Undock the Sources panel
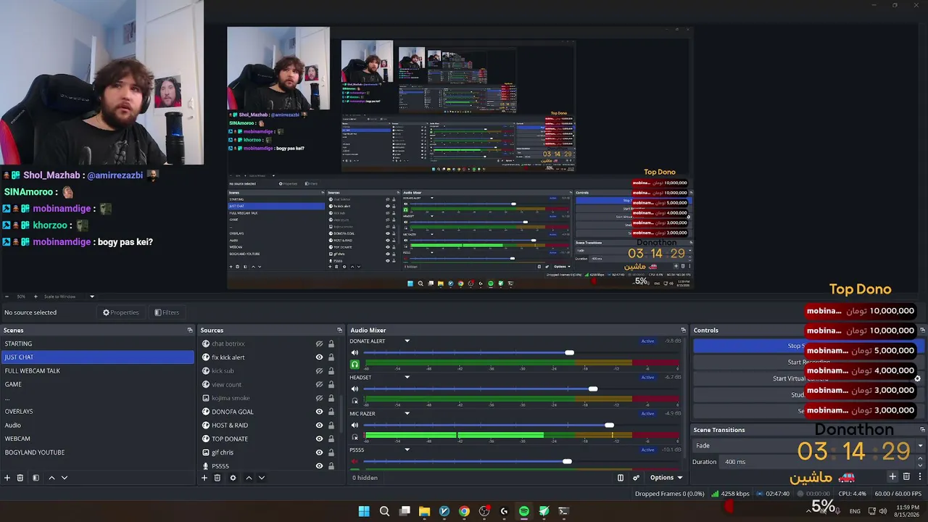This screenshot has height=522, width=928. tap(341, 330)
